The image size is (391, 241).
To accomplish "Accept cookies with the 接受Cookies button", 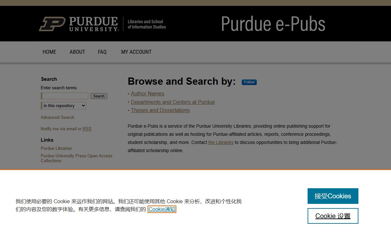I will click(x=333, y=196).
